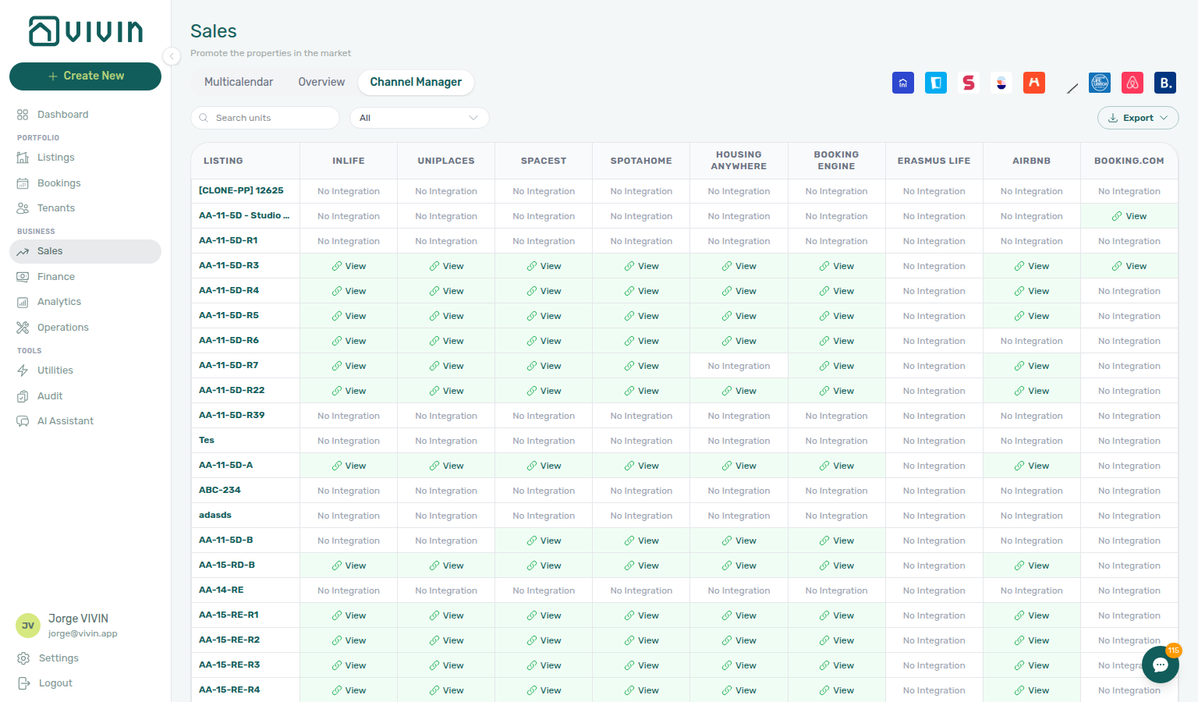Click the Finance icon in sidebar
Screen dimensions: 1198x702
click(x=23, y=277)
